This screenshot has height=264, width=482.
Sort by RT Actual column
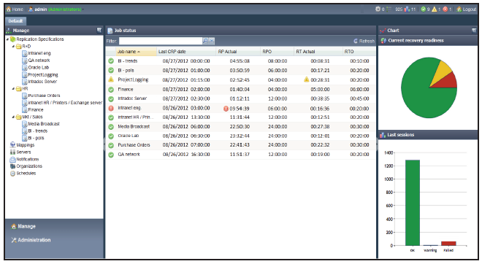(x=318, y=52)
